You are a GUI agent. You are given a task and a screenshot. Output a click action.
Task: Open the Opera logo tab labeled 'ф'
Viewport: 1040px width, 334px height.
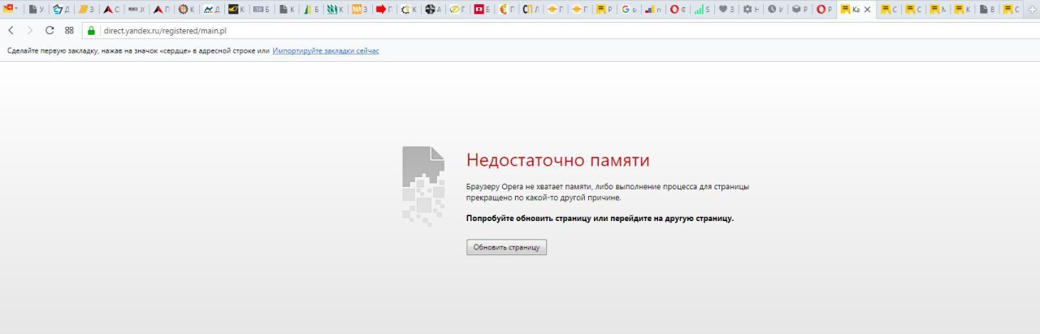point(678,10)
